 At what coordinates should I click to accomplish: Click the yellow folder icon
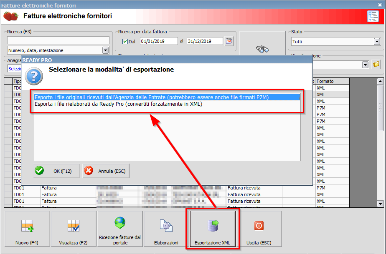coord(376,65)
